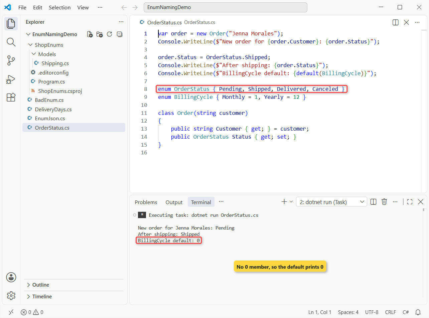Image resolution: width=429 pixels, height=318 pixels.
Task: Open the Source Control view
Action: (x=11, y=61)
